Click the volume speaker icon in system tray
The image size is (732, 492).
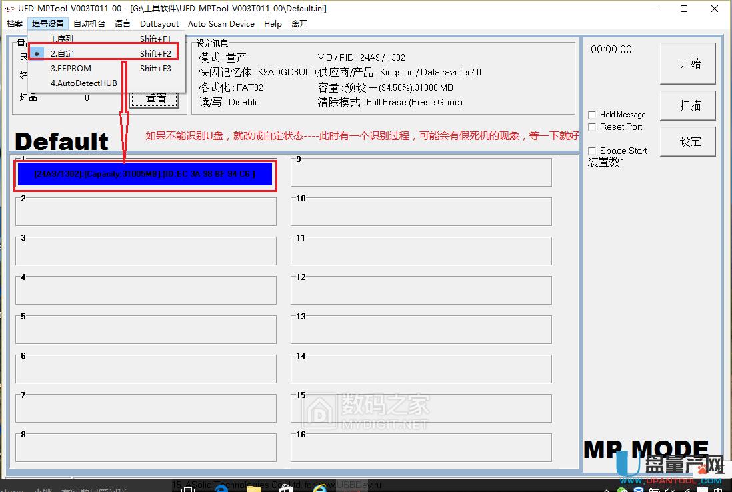pyautogui.click(x=669, y=489)
